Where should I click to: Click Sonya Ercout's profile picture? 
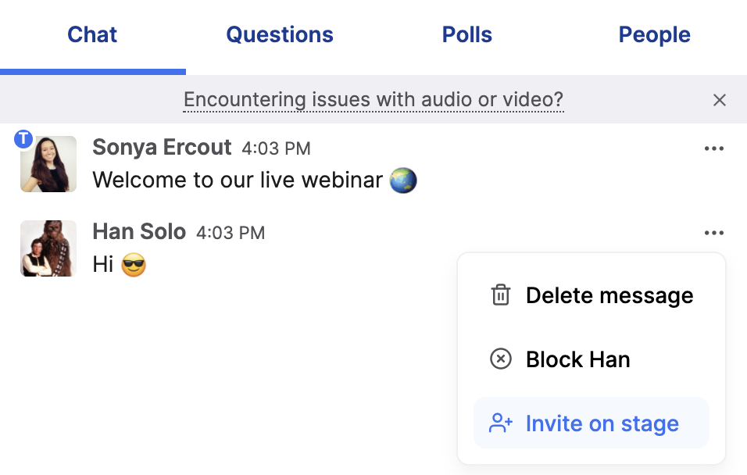pos(48,164)
